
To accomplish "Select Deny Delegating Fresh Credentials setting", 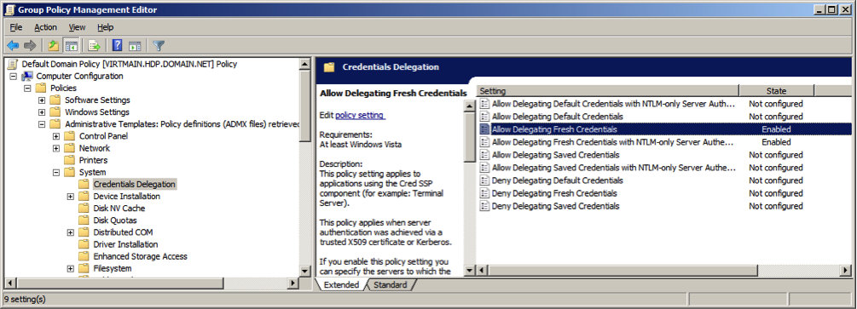I will point(554,193).
